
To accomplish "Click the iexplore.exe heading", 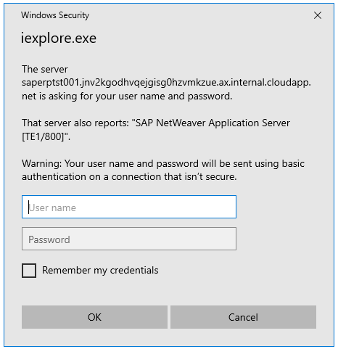I will 59,38.
